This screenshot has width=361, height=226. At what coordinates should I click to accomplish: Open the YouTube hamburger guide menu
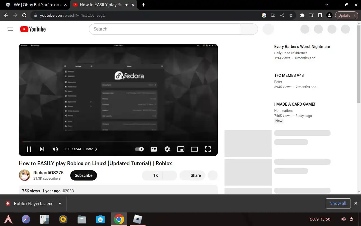point(10,29)
